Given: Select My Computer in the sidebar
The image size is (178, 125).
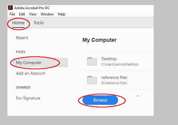Looking at the screenshot, I should pos(40,62).
